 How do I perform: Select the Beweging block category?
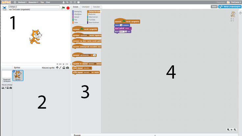point(78,12)
